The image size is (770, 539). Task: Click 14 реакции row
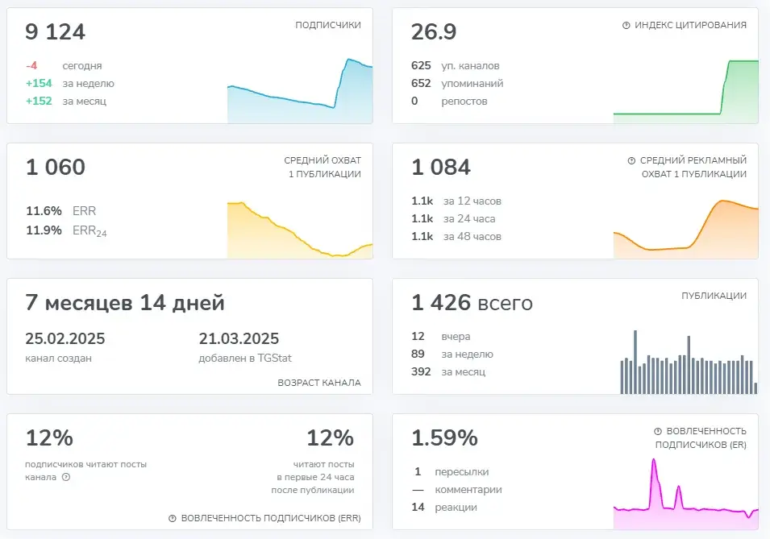pos(444,508)
